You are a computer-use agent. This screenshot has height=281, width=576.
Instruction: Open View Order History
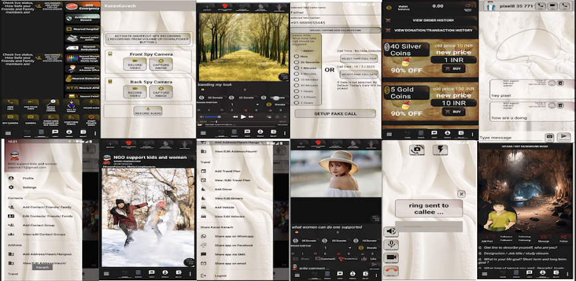[434, 20]
